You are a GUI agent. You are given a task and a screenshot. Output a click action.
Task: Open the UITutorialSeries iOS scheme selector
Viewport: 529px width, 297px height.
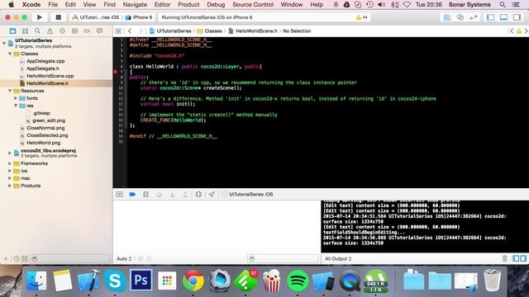(96, 17)
